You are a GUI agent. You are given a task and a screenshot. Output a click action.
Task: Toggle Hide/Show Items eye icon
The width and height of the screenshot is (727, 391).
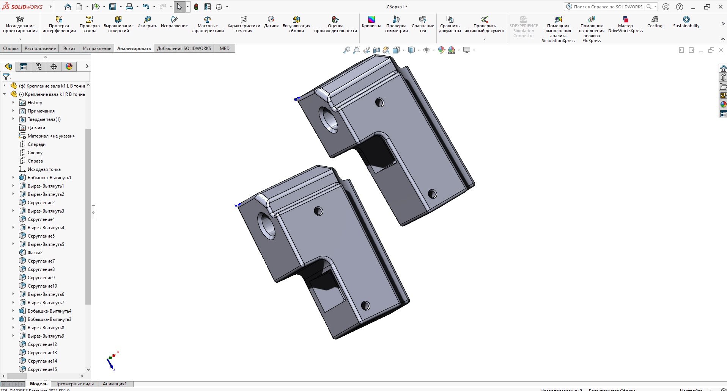[x=427, y=50]
